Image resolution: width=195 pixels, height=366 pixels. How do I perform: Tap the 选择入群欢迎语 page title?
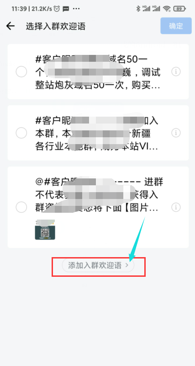pos(56,26)
